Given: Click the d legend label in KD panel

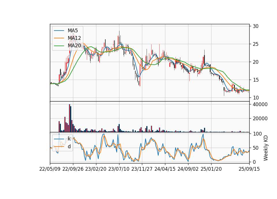Looking at the screenshot, I should tap(69, 147).
